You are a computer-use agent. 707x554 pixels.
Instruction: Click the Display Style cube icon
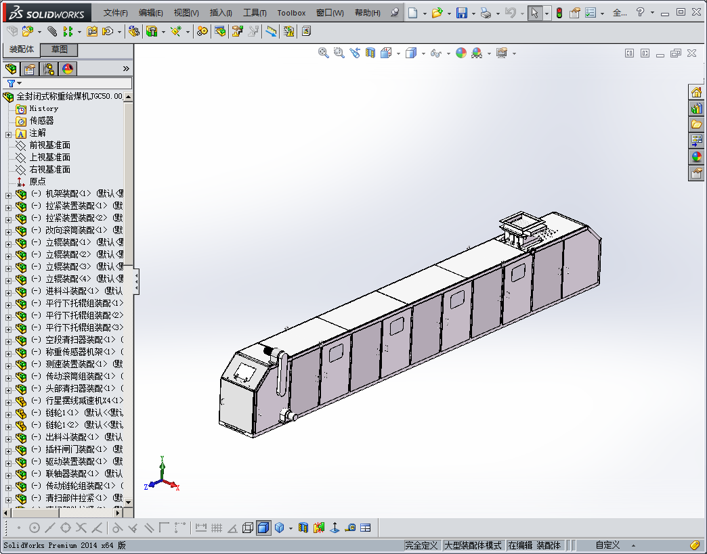[x=411, y=53]
